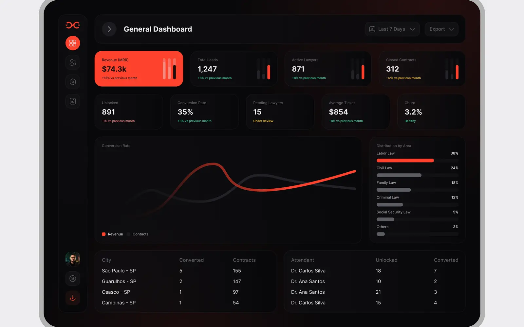Toggle the Contacts legend in chart
The height and width of the screenshot is (327, 524).
pos(138,234)
